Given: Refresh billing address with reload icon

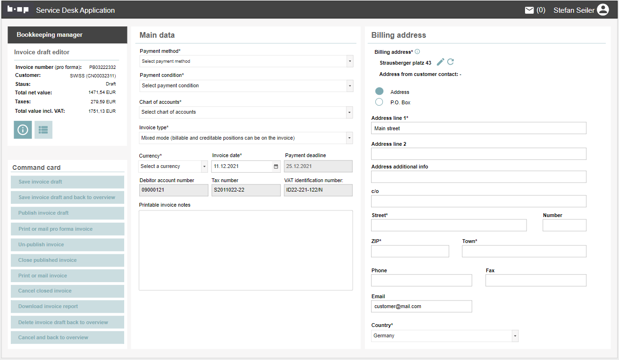Looking at the screenshot, I should [450, 62].
